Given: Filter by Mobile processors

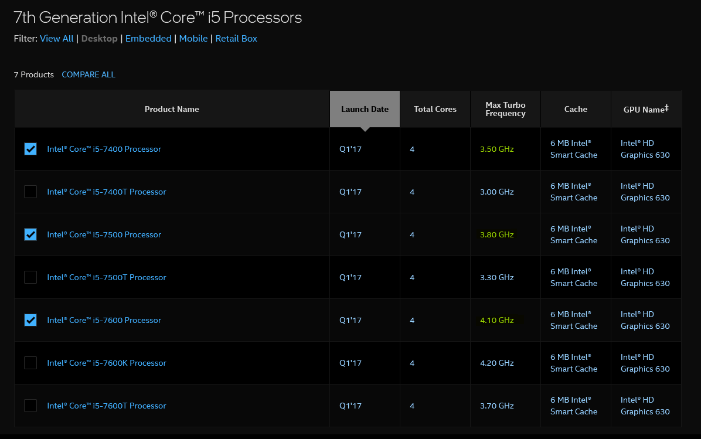Looking at the screenshot, I should click(x=193, y=39).
